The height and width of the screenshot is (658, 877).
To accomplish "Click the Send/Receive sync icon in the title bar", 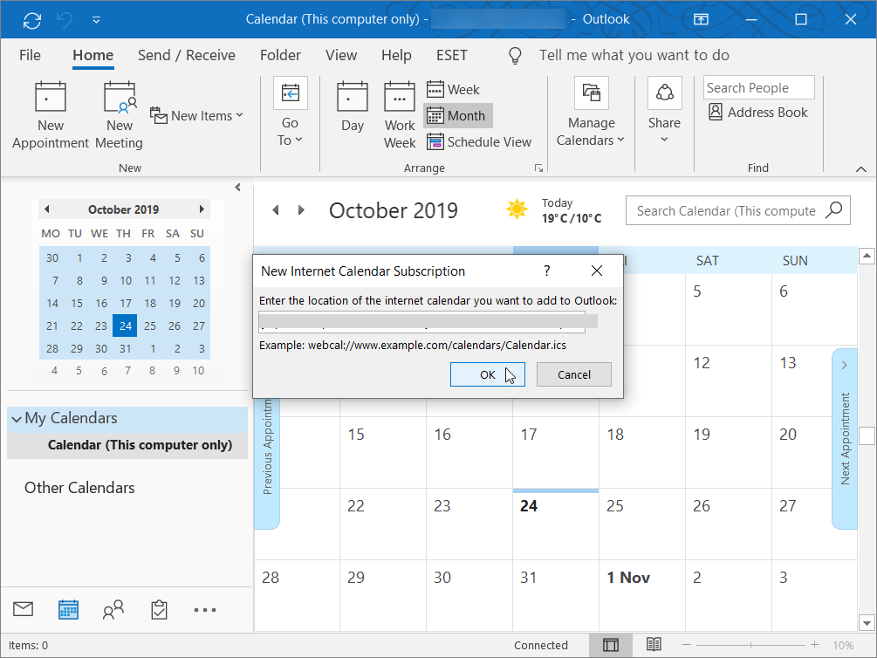I will (x=32, y=19).
